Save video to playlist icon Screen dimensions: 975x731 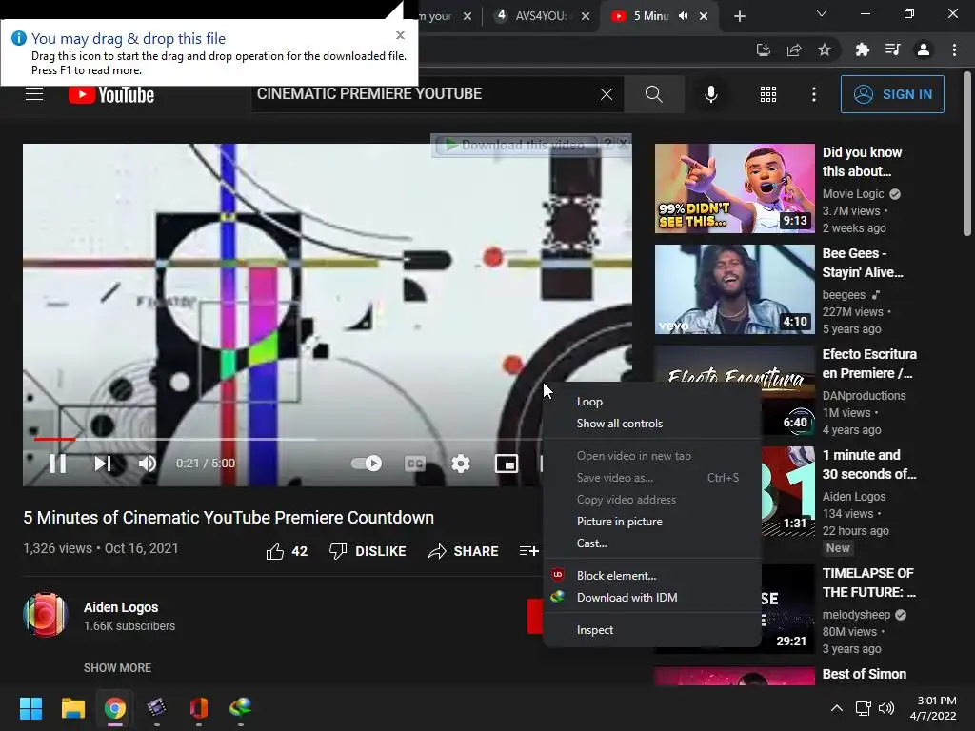[x=528, y=551]
